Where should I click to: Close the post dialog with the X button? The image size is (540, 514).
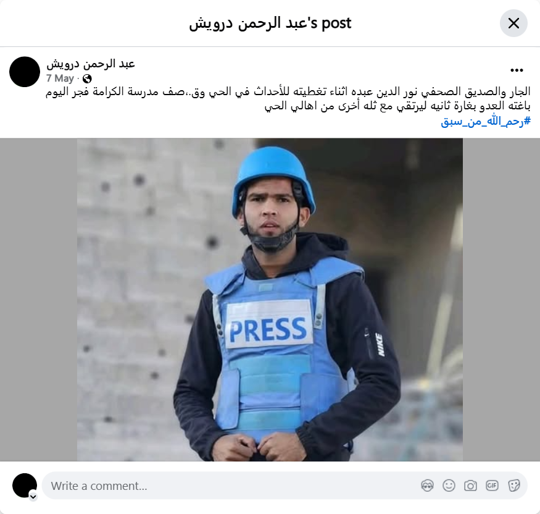click(513, 23)
